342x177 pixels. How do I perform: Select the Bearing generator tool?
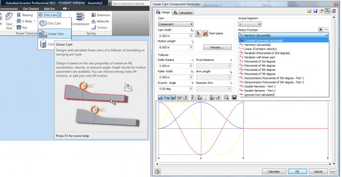[25, 15]
